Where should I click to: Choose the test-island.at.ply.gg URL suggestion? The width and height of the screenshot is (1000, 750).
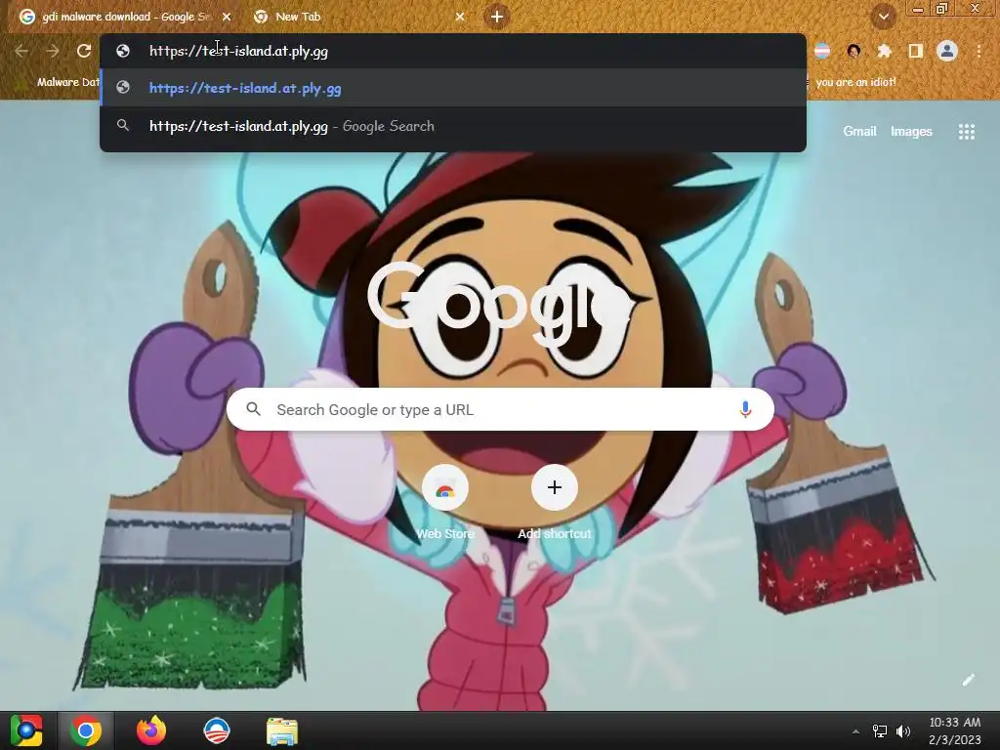(x=453, y=88)
